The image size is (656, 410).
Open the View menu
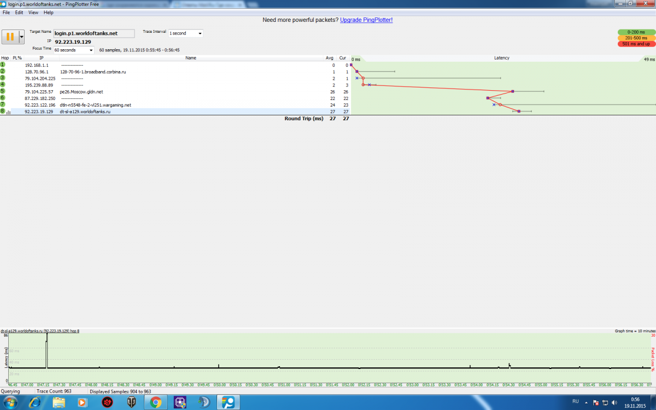pos(33,12)
